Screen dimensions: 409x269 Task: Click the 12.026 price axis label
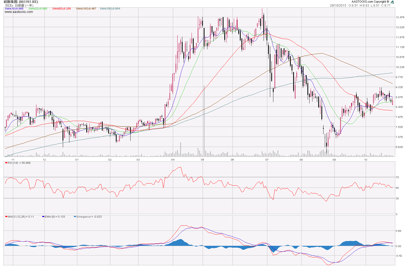point(400,27)
